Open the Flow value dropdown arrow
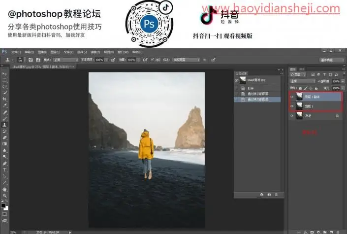347x234 pixels. point(138,60)
